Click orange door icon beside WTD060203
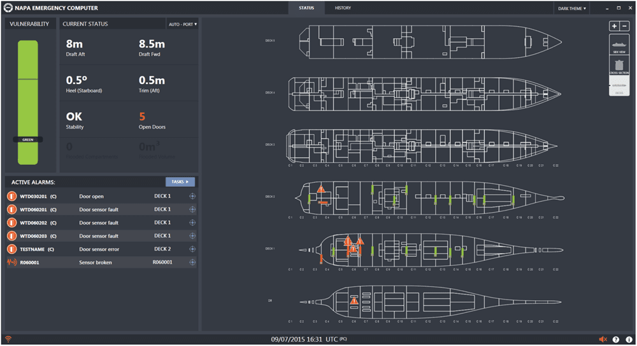The height and width of the screenshot is (346, 637). coord(11,236)
